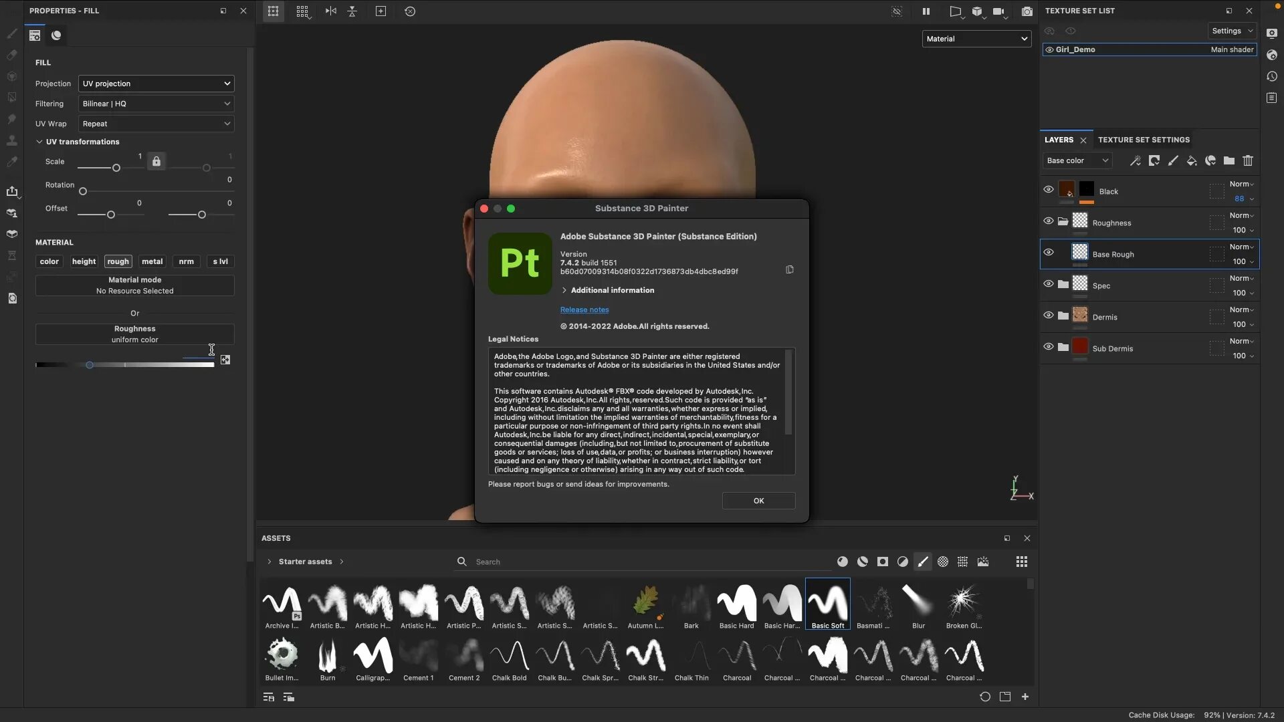Filter assets by brushes icon
The width and height of the screenshot is (1284, 722).
923,562
